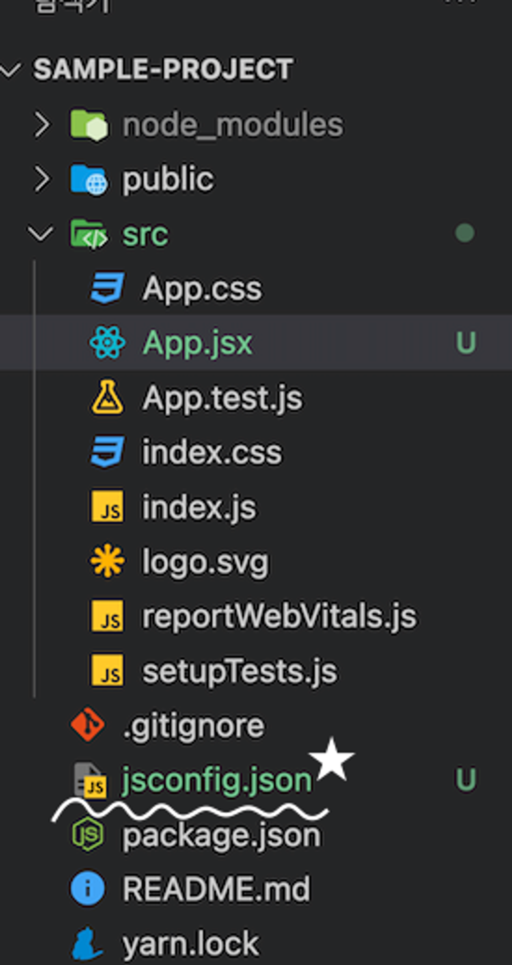Collapse the src folder chevron
The height and width of the screenshot is (965, 512).
40,233
